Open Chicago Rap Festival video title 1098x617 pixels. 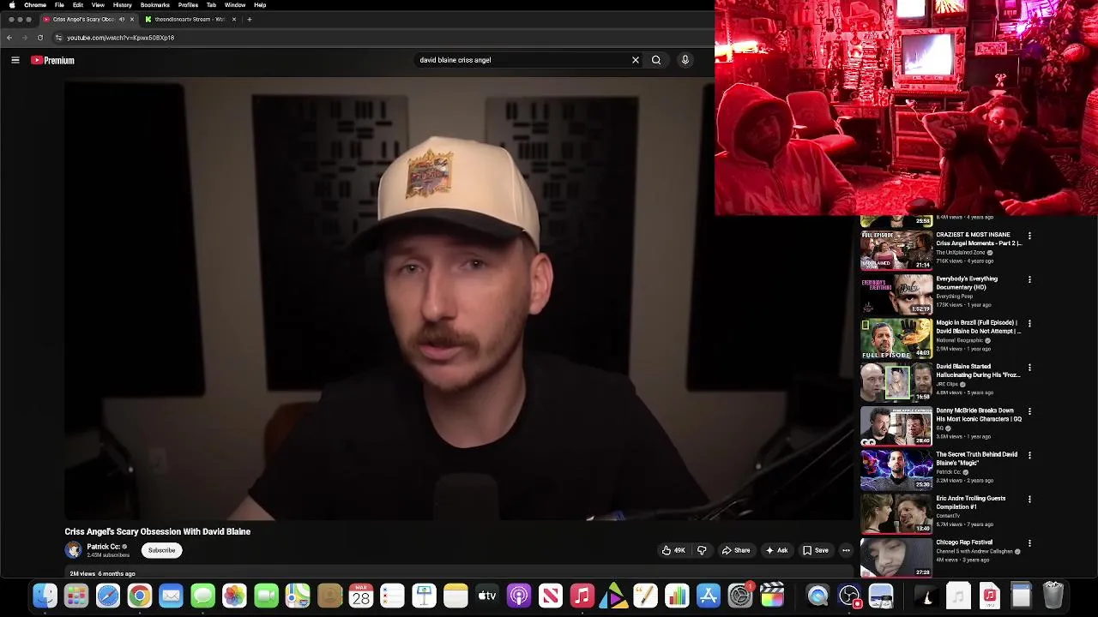tap(964, 542)
